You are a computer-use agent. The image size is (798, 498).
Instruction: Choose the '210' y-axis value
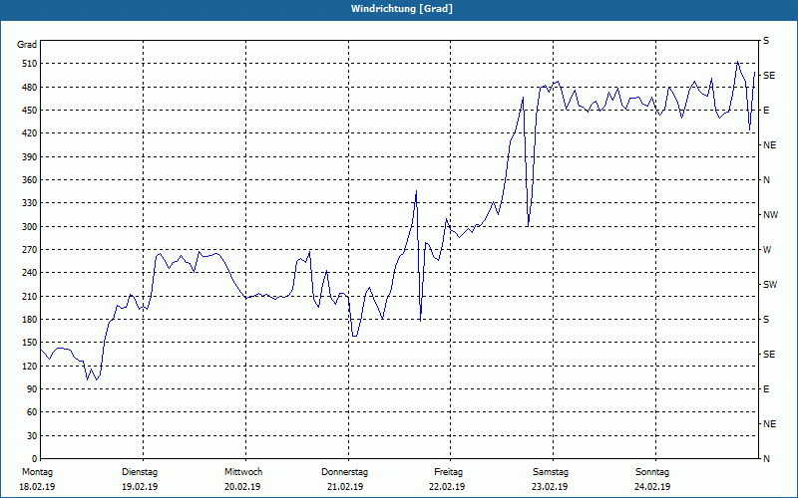(30, 296)
